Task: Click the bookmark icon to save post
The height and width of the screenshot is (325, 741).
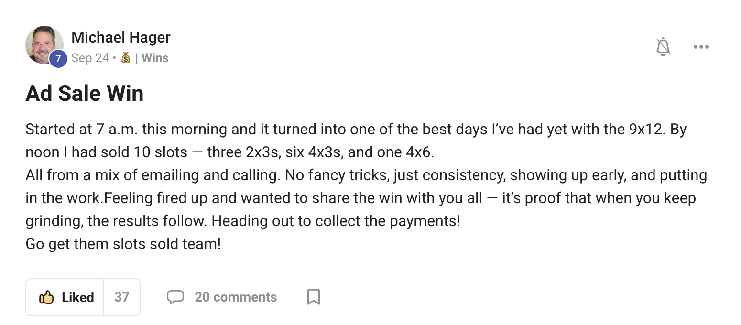Action: (313, 297)
